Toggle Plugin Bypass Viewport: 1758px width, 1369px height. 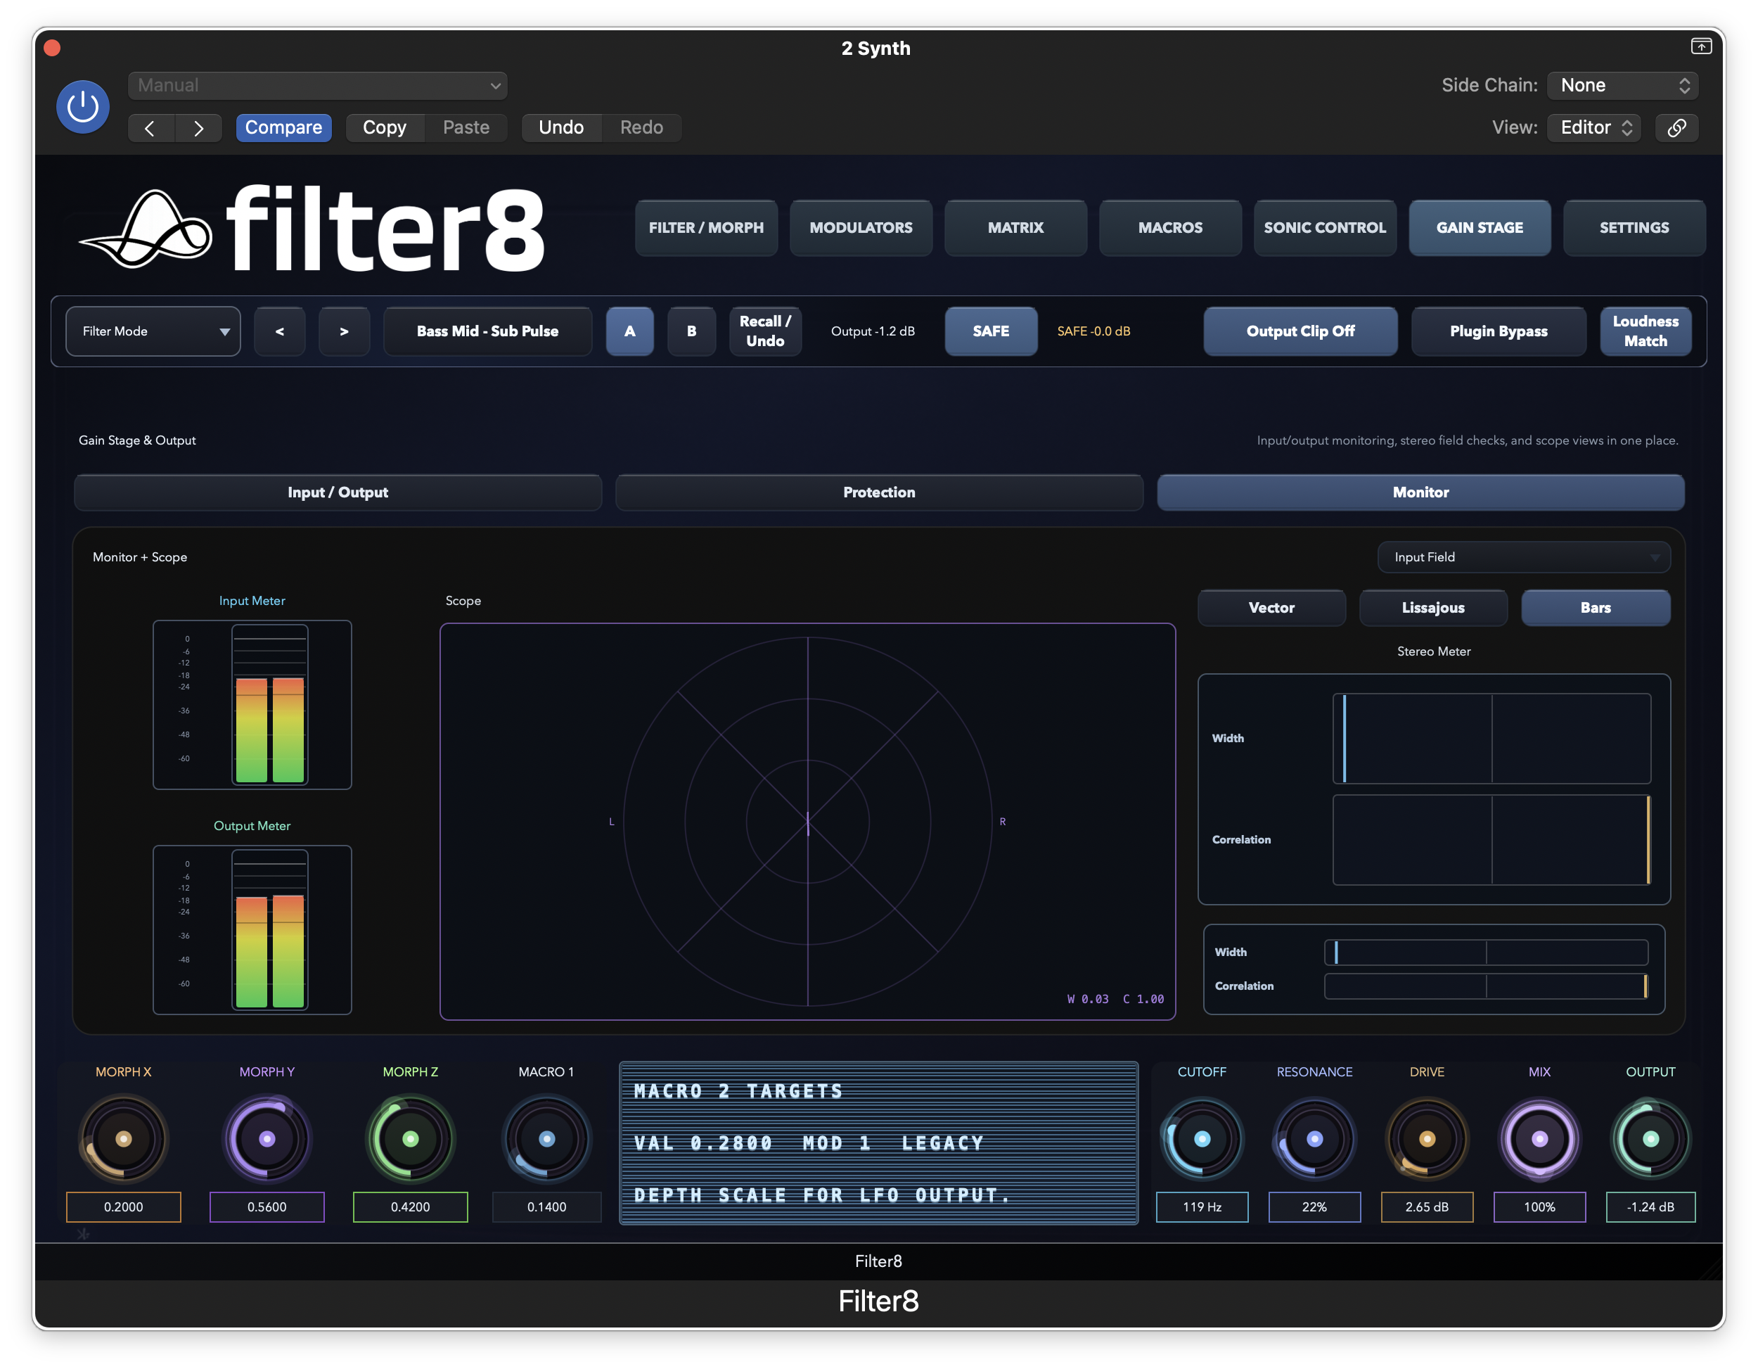click(1498, 331)
